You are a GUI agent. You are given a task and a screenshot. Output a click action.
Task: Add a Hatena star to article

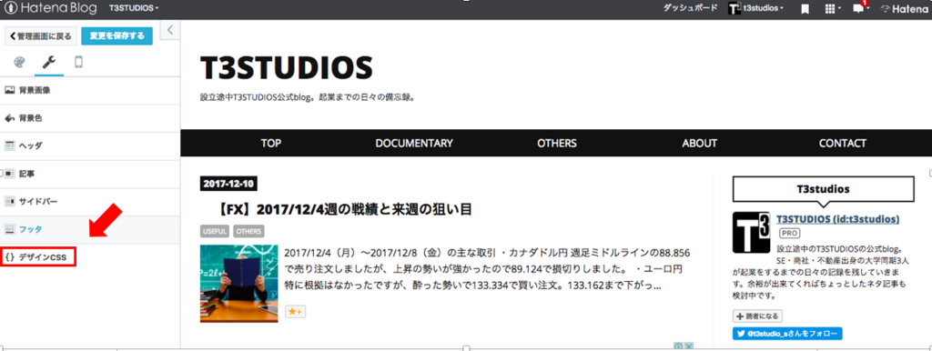pos(296,311)
